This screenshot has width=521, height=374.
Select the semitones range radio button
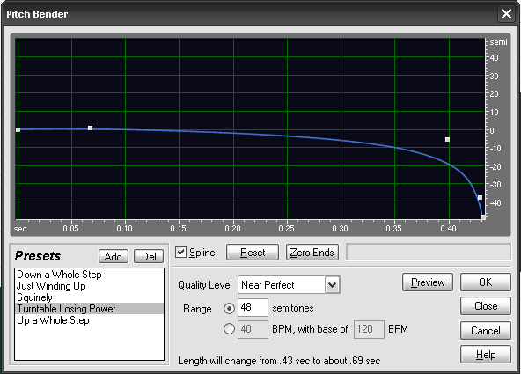point(229,309)
